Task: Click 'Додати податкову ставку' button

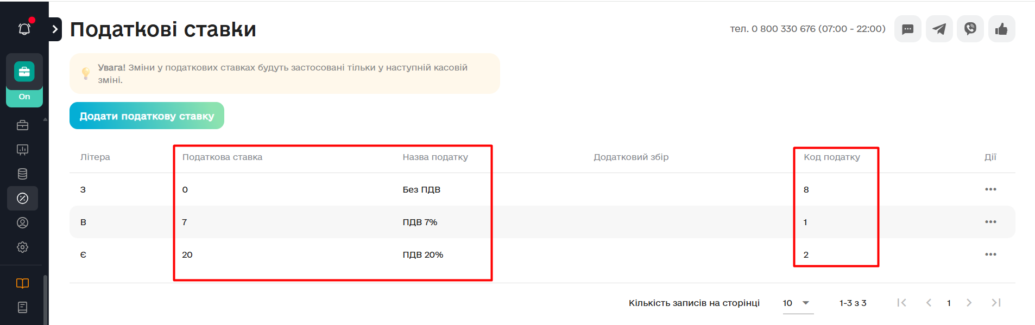Action: click(x=147, y=116)
